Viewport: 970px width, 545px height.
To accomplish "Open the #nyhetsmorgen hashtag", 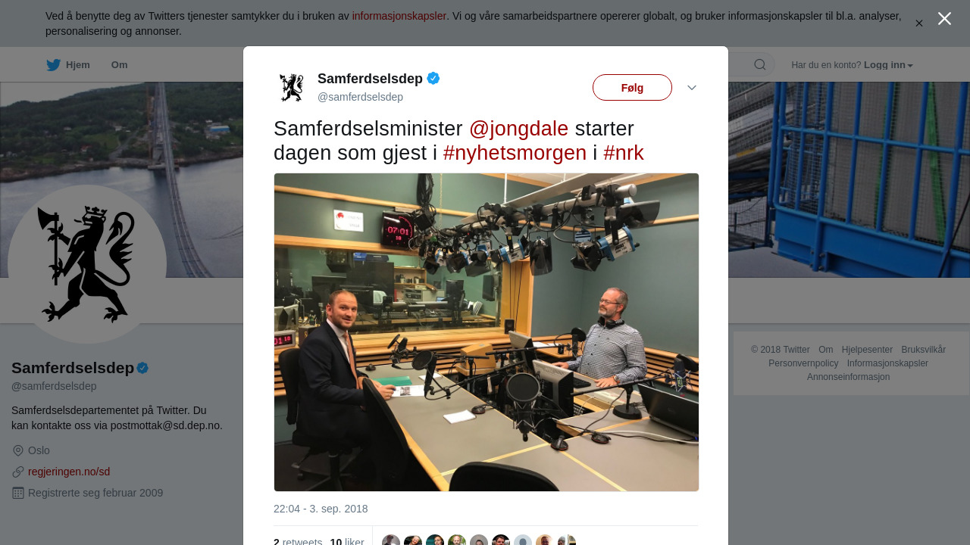I will pos(515,153).
